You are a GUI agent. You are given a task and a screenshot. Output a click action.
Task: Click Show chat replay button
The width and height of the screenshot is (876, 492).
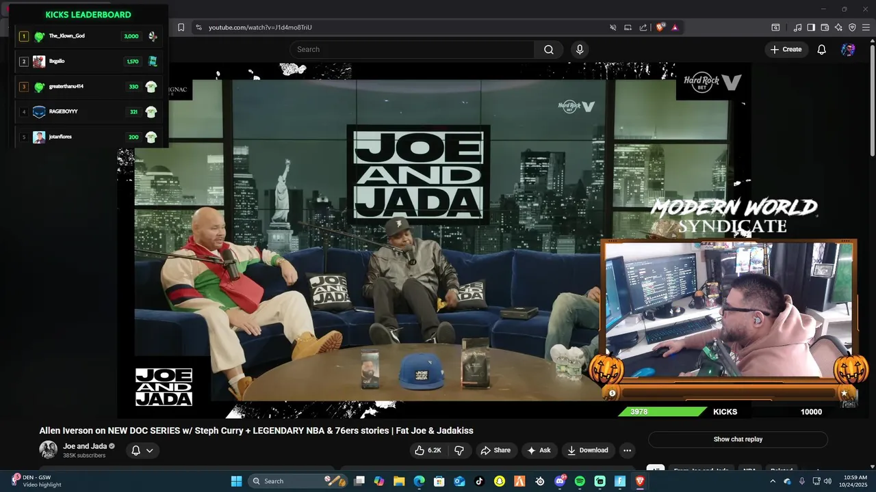coord(738,439)
